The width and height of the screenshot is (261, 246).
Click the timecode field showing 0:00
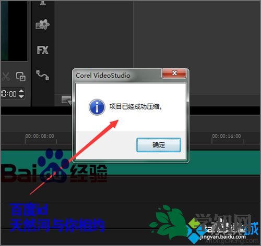(9, 94)
